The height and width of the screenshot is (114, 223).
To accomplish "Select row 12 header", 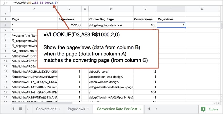I will tap(6, 71).
